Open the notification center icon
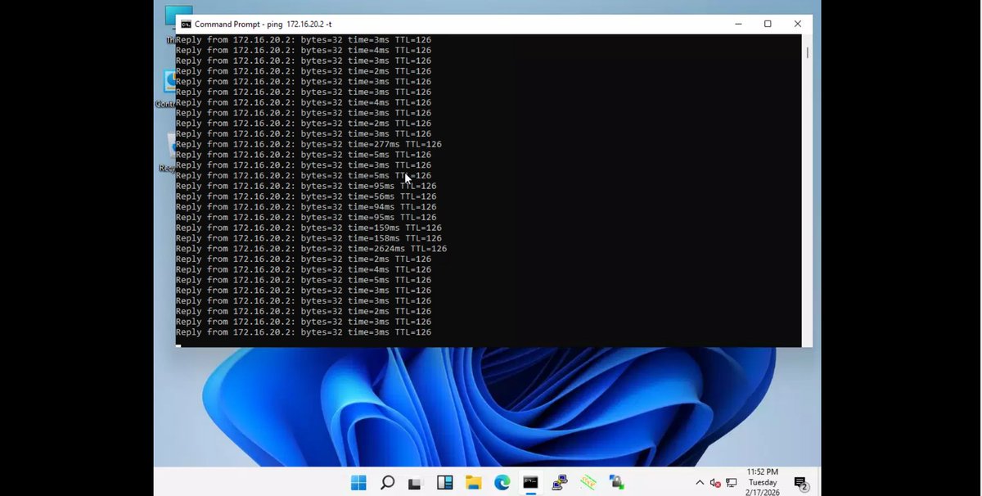Viewport: 982px width, 496px height. pyautogui.click(x=801, y=484)
